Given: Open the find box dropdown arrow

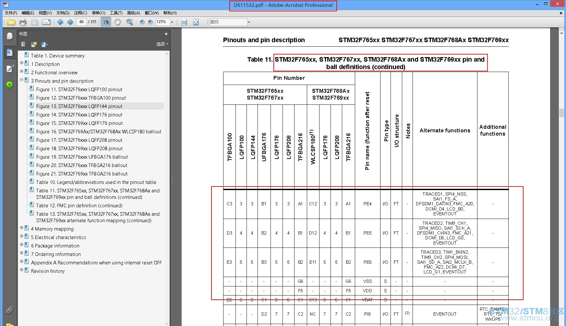Looking at the screenshot, I should coord(249,22).
